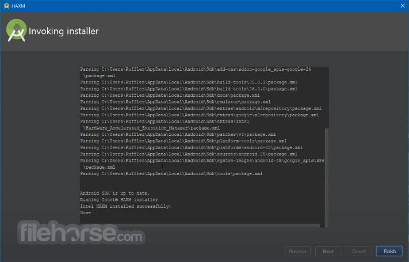Click the HAXM title bar icon
This screenshot has height=262, width=409.
pos(6,6)
